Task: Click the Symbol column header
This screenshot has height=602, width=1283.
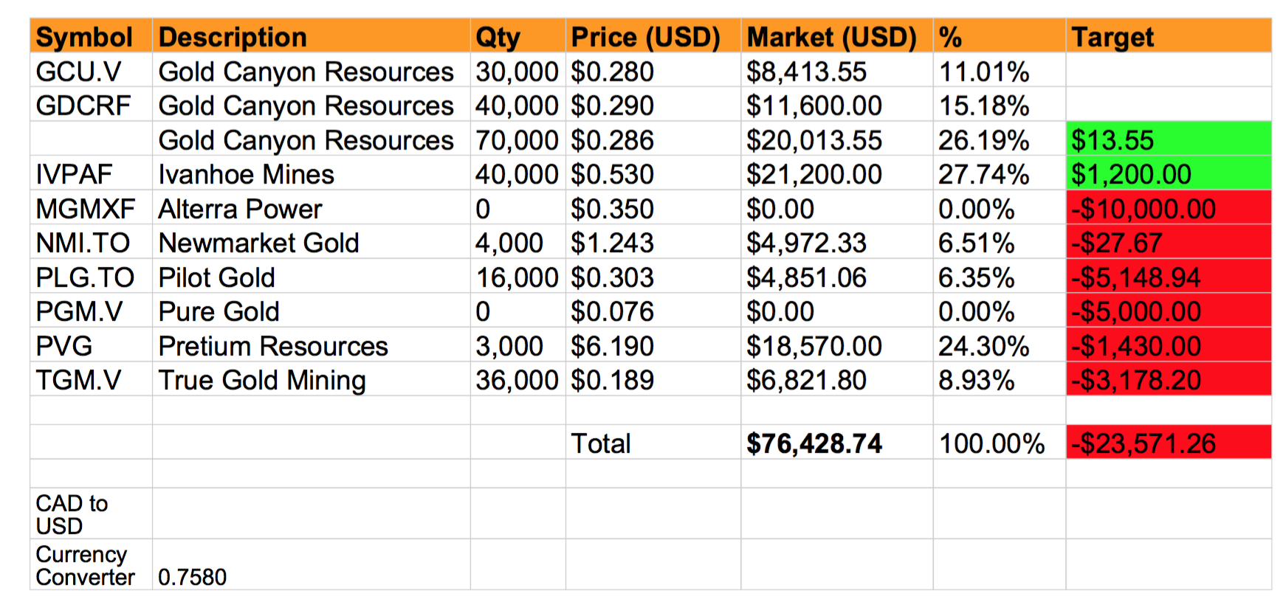Action: [x=91, y=36]
